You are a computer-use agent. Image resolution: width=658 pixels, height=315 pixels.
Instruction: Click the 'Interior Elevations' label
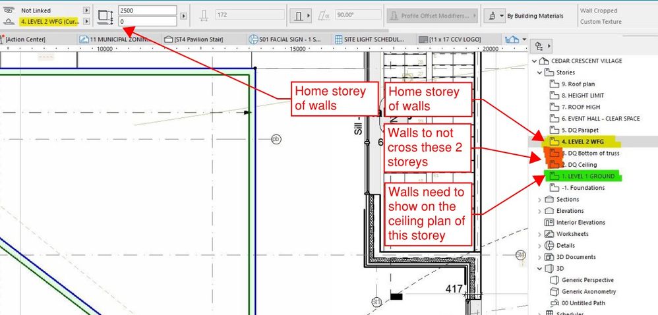pos(581,222)
